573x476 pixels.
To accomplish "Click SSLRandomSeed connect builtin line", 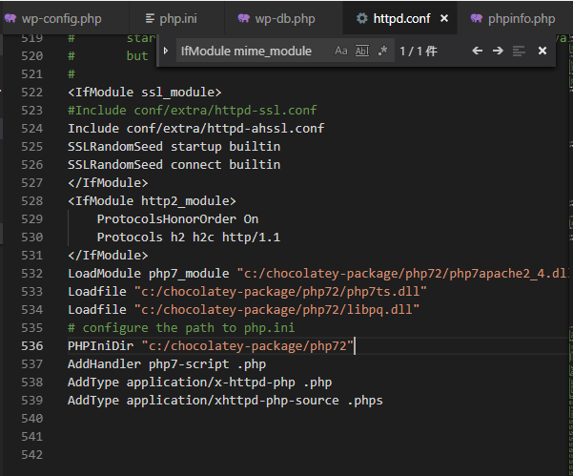I will [174, 164].
